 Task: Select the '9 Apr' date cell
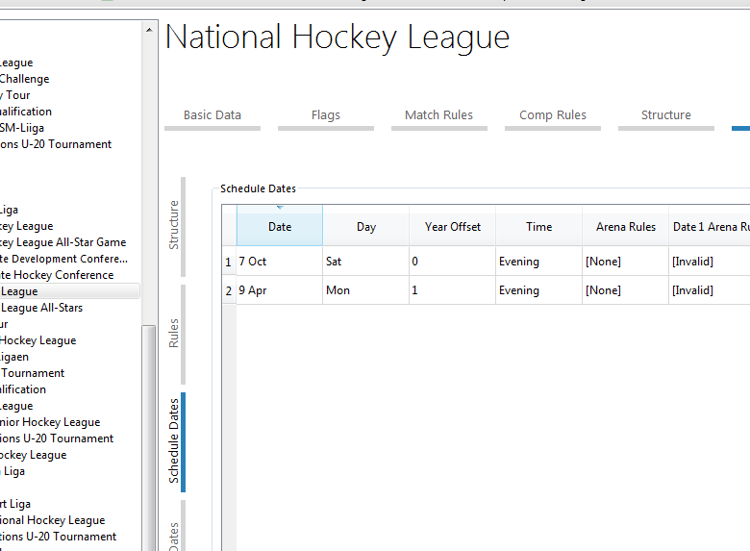280,290
